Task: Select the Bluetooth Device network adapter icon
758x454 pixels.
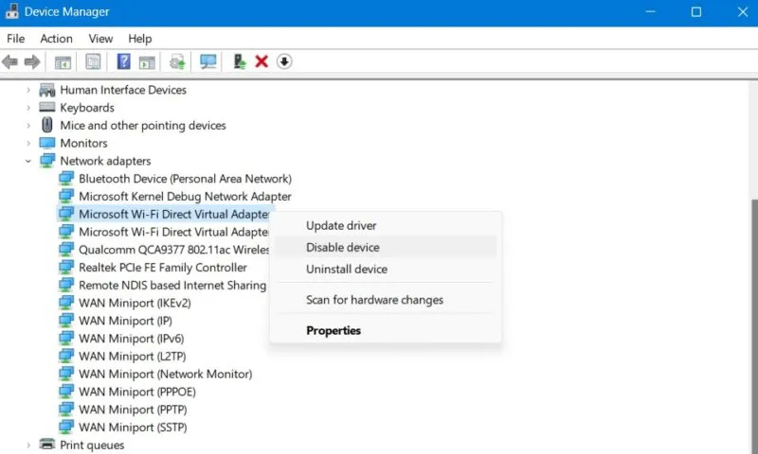Action: 66,179
